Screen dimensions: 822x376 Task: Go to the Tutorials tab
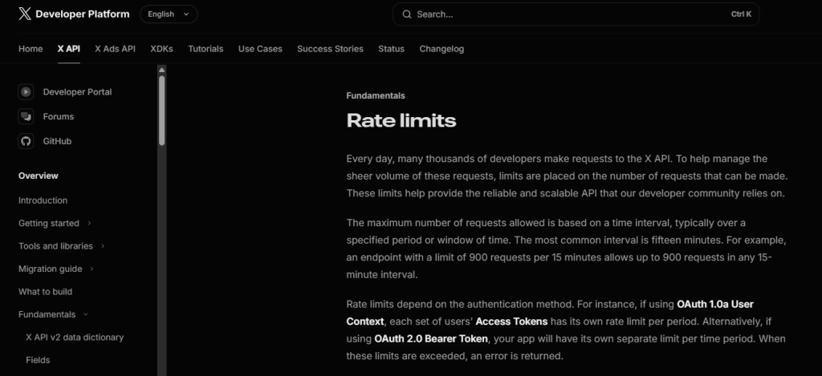[205, 49]
